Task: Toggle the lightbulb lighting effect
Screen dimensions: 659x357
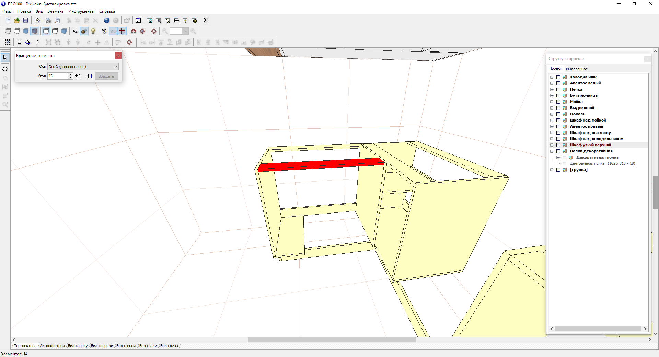Action: pyautogui.click(x=93, y=31)
